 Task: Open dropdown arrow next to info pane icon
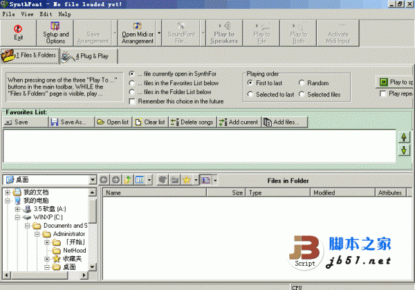pyautogui.click(x=215, y=180)
